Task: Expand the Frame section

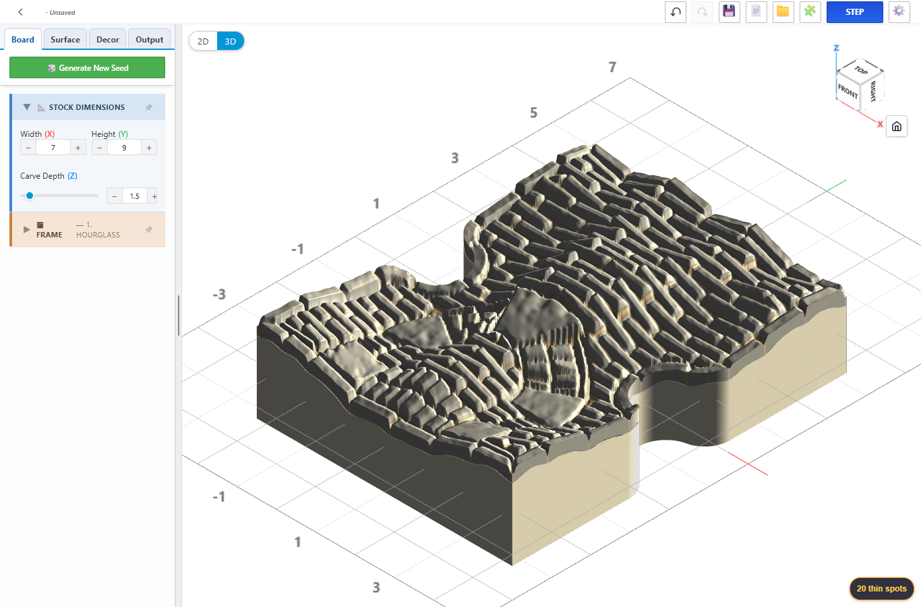Action: [27, 229]
